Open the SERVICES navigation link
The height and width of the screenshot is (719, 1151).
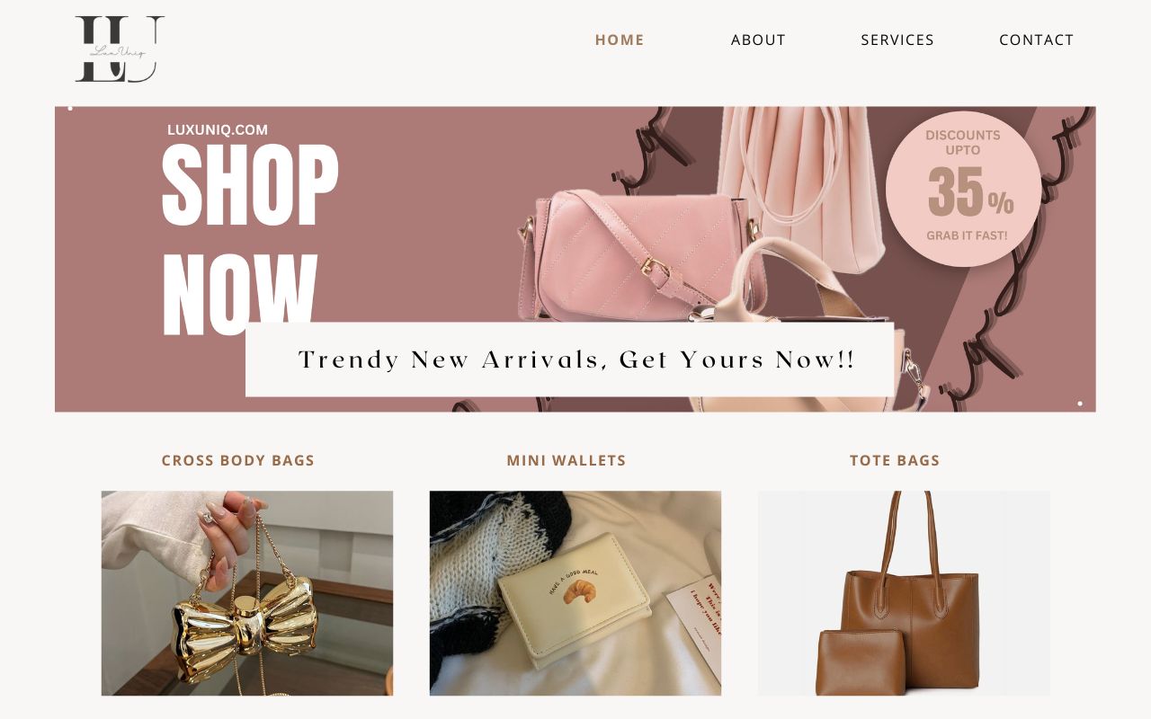[897, 40]
